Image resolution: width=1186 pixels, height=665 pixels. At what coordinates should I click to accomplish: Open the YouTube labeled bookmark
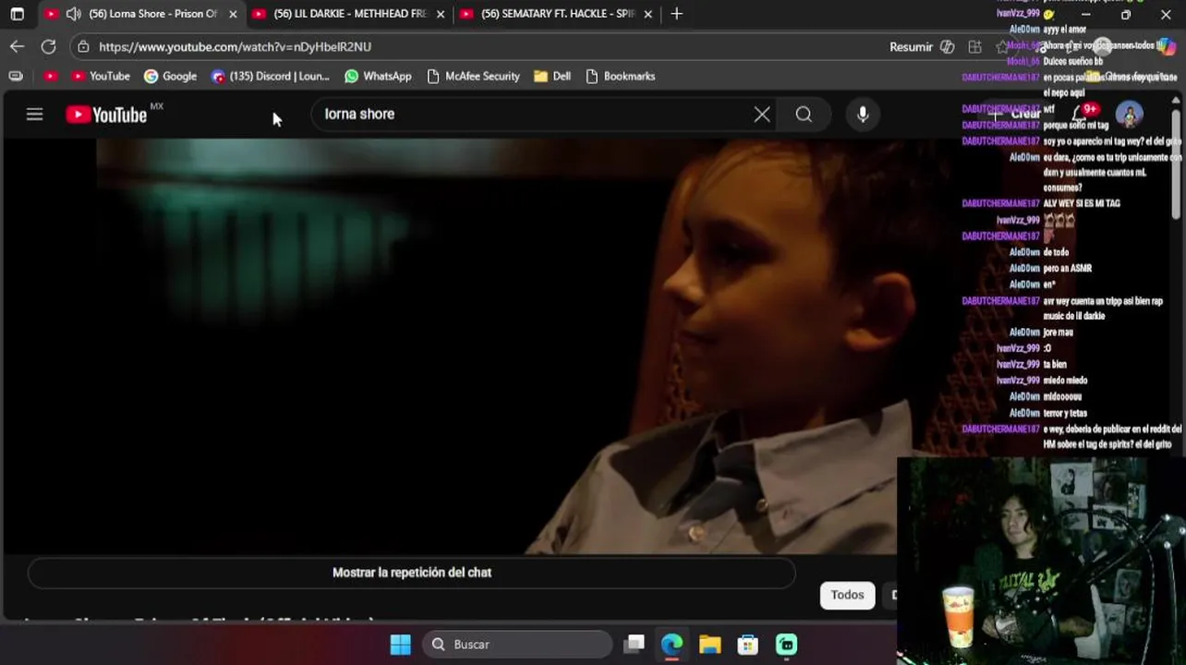(101, 77)
